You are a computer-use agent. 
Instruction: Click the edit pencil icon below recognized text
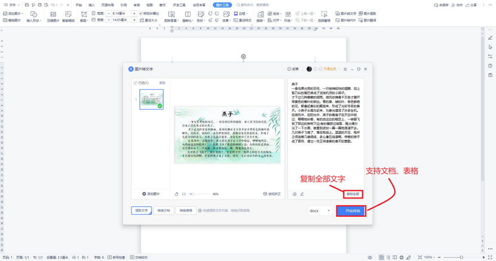click(x=302, y=194)
